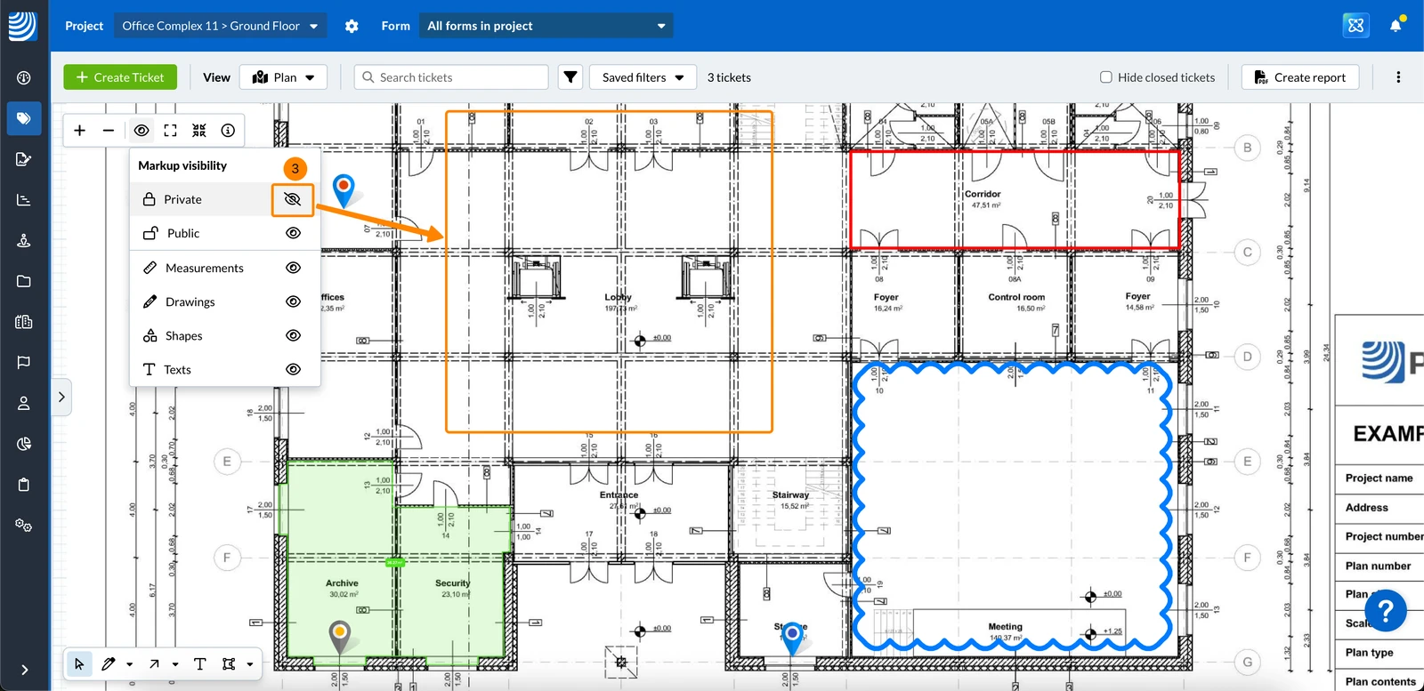This screenshot has width=1424, height=691.
Task: Select the fullscreen frame icon
Action: pyautogui.click(x=171, y=131)
